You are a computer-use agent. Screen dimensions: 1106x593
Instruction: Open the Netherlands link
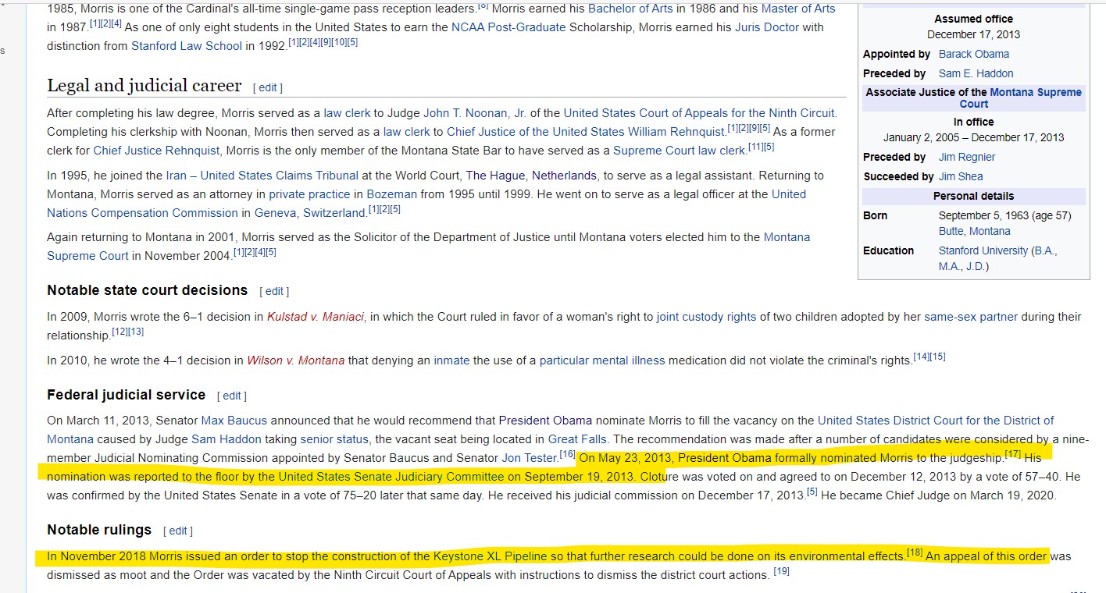[563, 175]
